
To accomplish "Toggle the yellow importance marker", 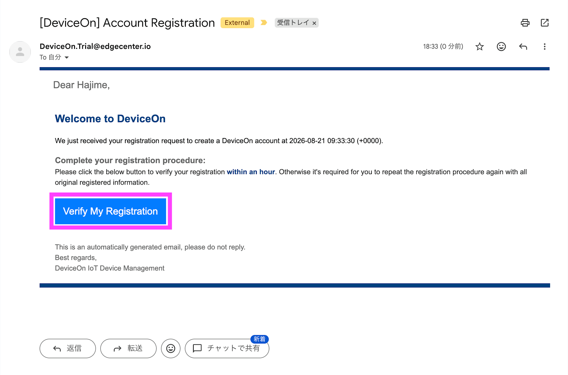I will 264,23.
